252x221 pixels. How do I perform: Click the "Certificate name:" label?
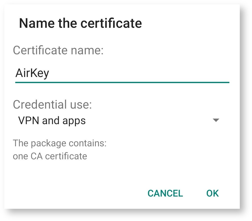(x=58, y=50)
